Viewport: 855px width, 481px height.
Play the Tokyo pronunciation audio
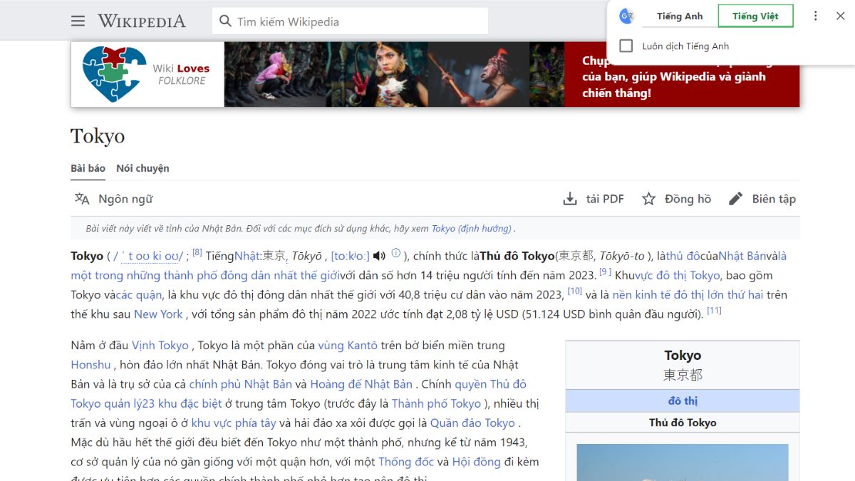click(379, 256)
